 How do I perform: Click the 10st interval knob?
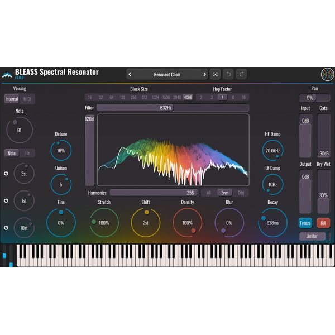(24, 228)
